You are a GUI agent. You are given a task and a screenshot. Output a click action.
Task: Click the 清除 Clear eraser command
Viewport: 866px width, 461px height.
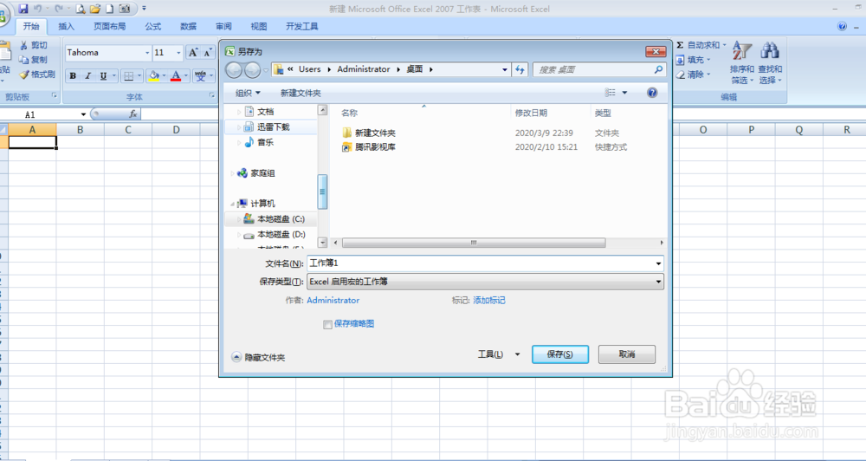pyautogui.click(x=693, y=74)
